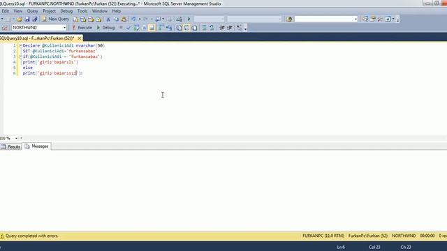
Task: Open the Find combo box
Action: [326, 19]
